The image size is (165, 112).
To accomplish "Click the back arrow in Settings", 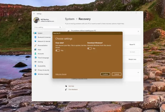I will 34,14.
